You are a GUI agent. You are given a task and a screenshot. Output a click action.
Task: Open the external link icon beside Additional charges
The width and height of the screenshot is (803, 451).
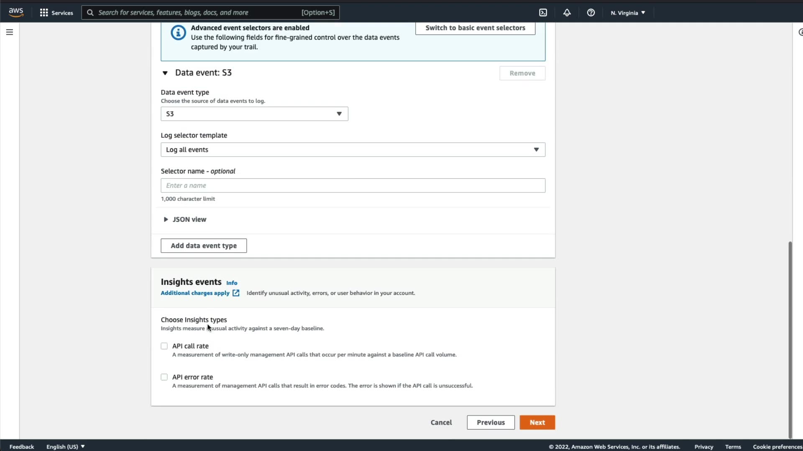(236, 293)
